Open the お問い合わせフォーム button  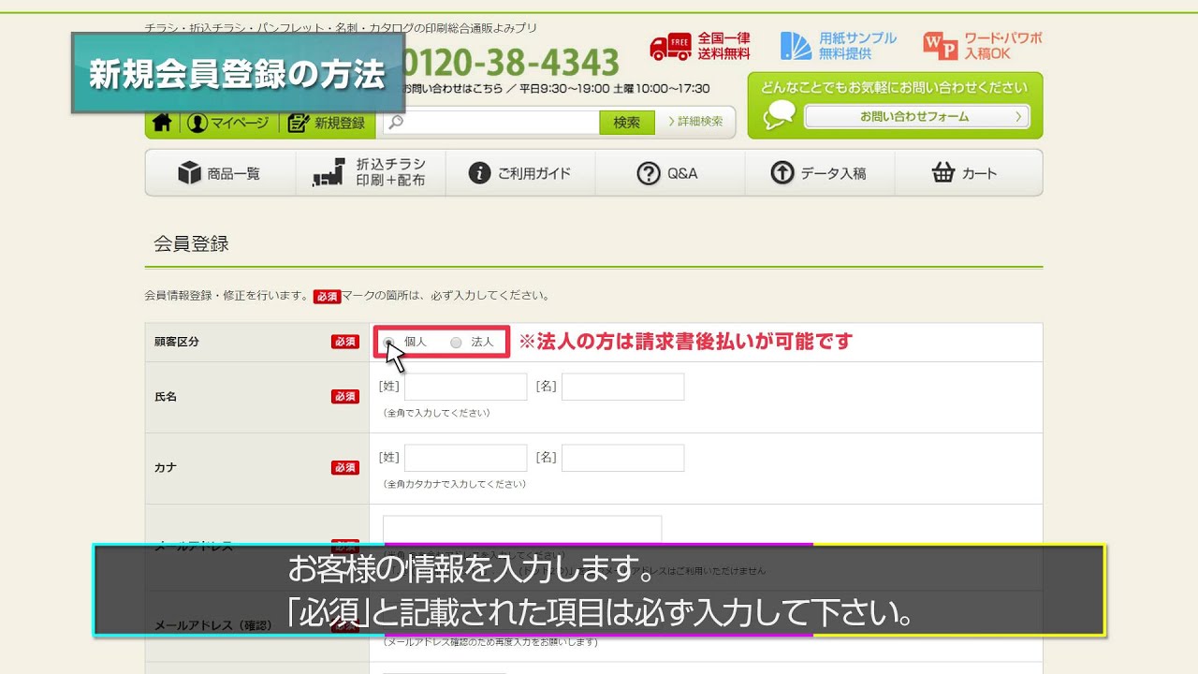pos(917,117)
